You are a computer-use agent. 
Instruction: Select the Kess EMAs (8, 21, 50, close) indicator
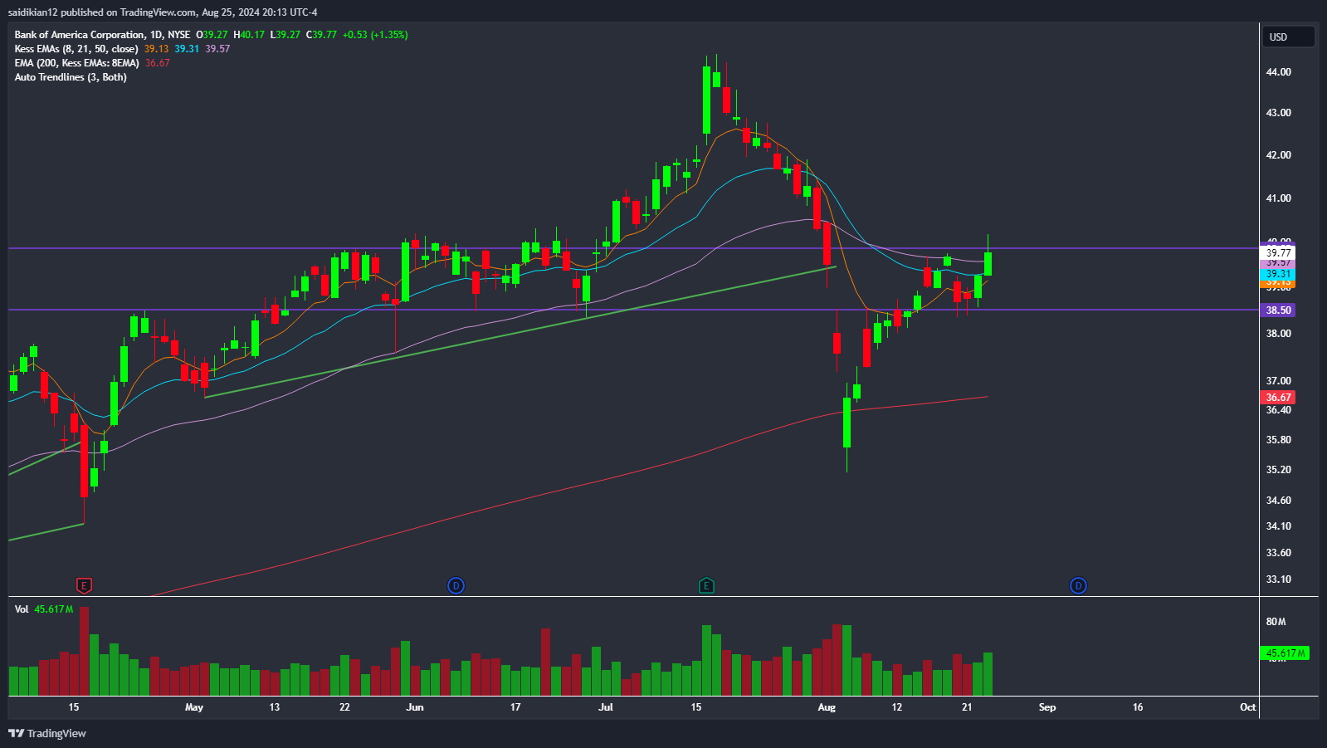(x=76, y=49)
